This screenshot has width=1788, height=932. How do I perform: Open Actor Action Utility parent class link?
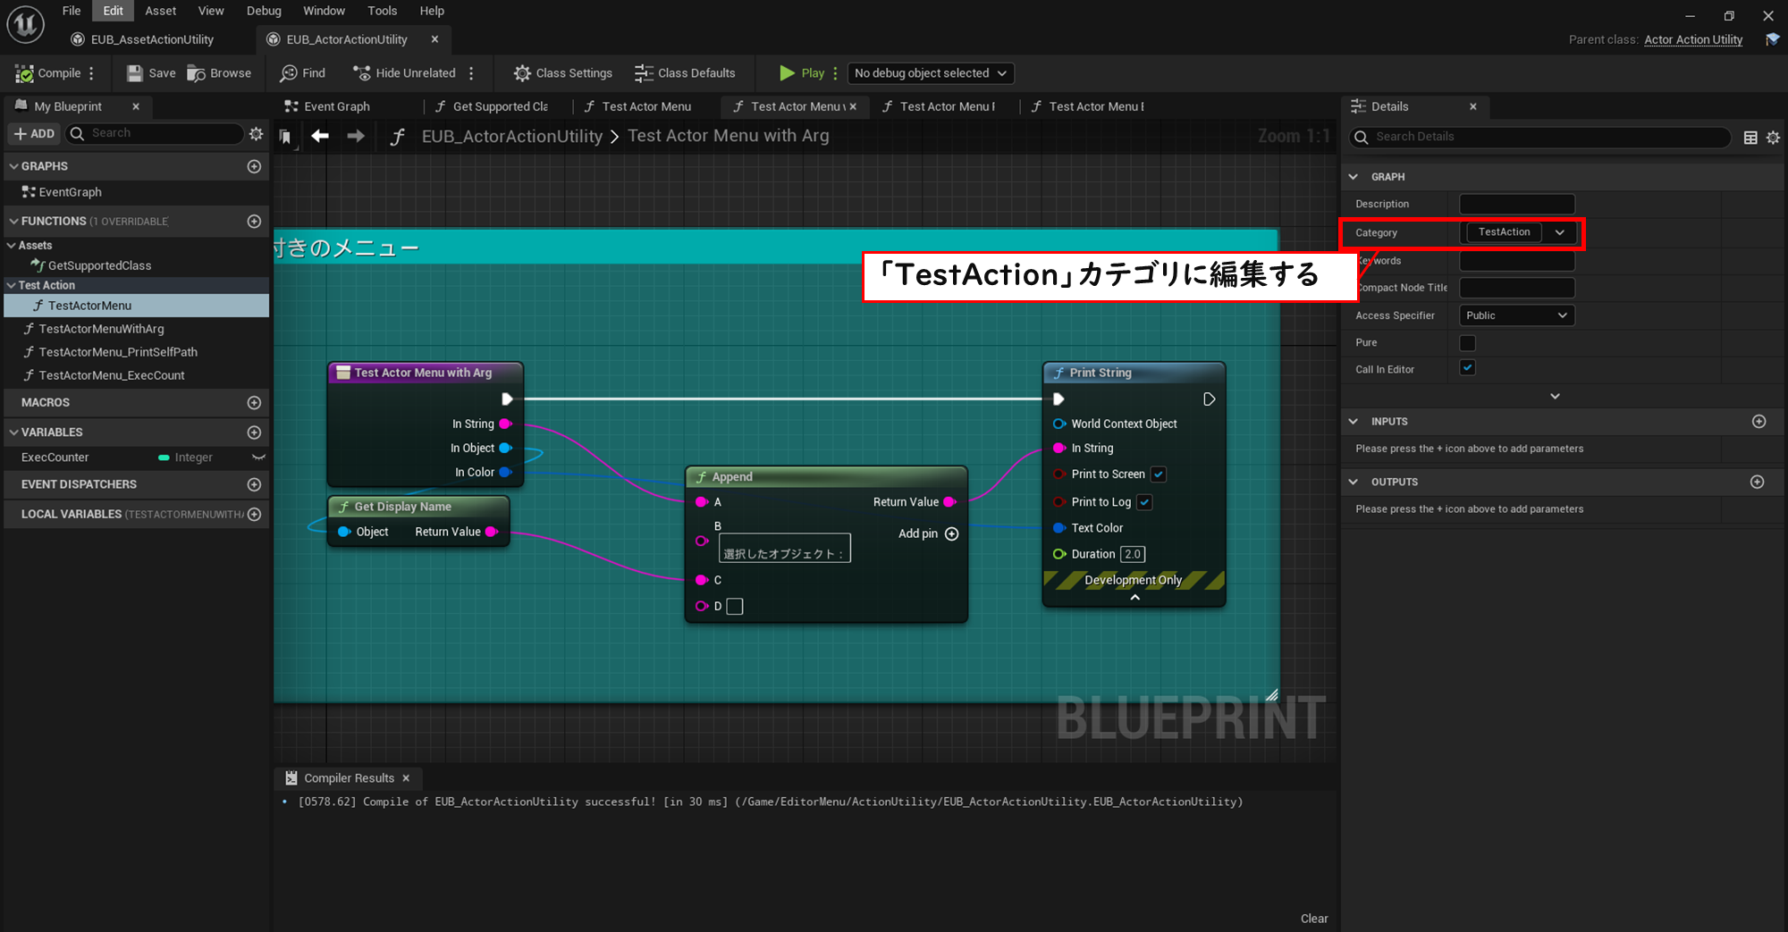tap(1693, 39)
